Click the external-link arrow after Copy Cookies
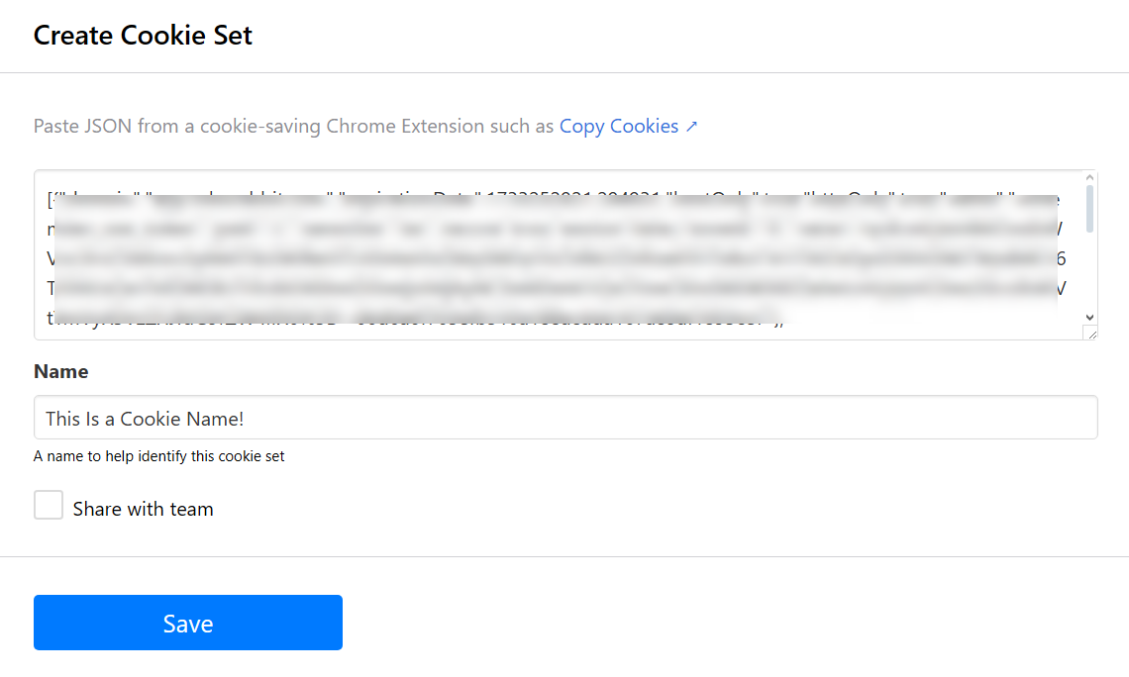Screen dimensions: 1129x677 click(x=691, y=127)
